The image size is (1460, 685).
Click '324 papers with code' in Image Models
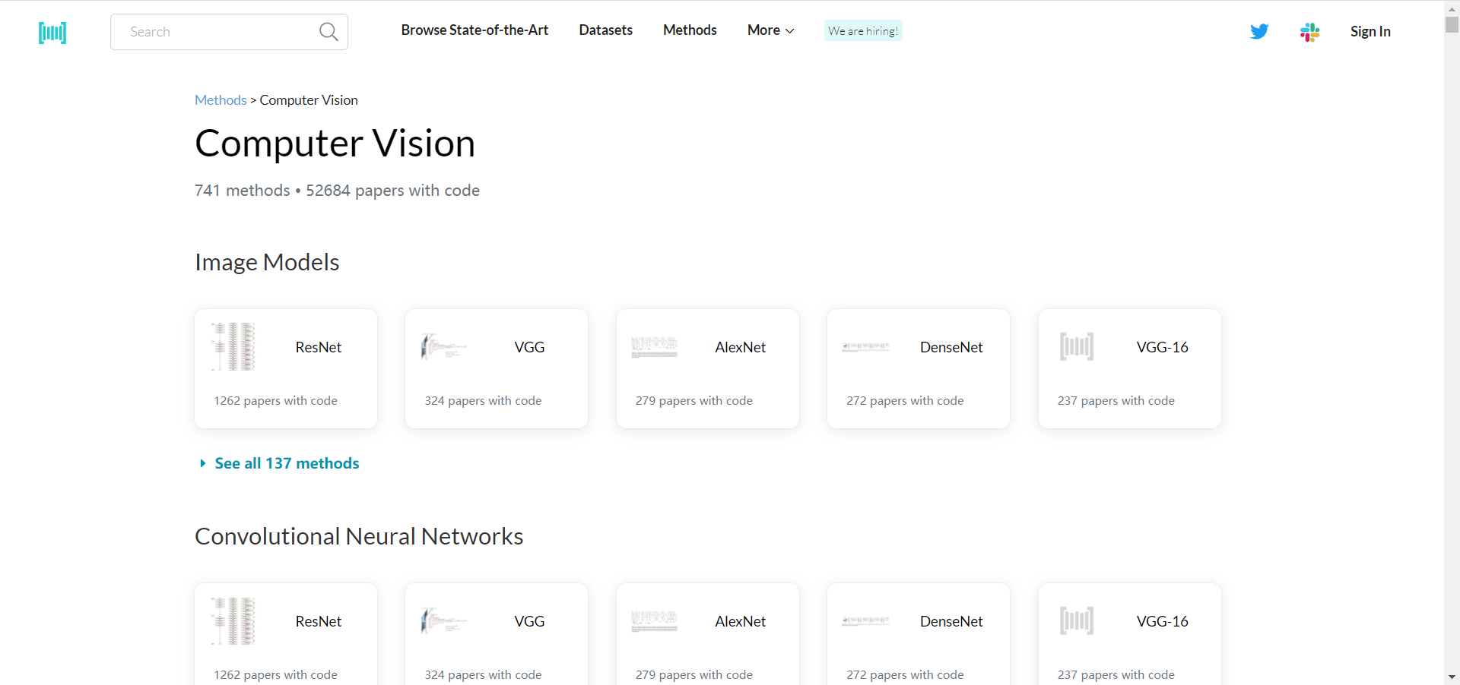coord(483,401)
